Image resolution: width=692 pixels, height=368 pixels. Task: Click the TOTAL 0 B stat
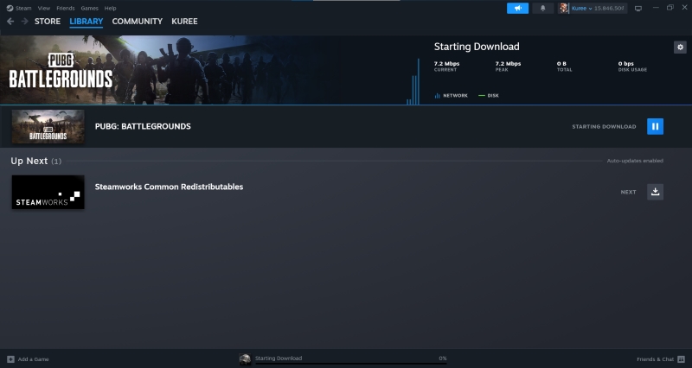[565, 67]
